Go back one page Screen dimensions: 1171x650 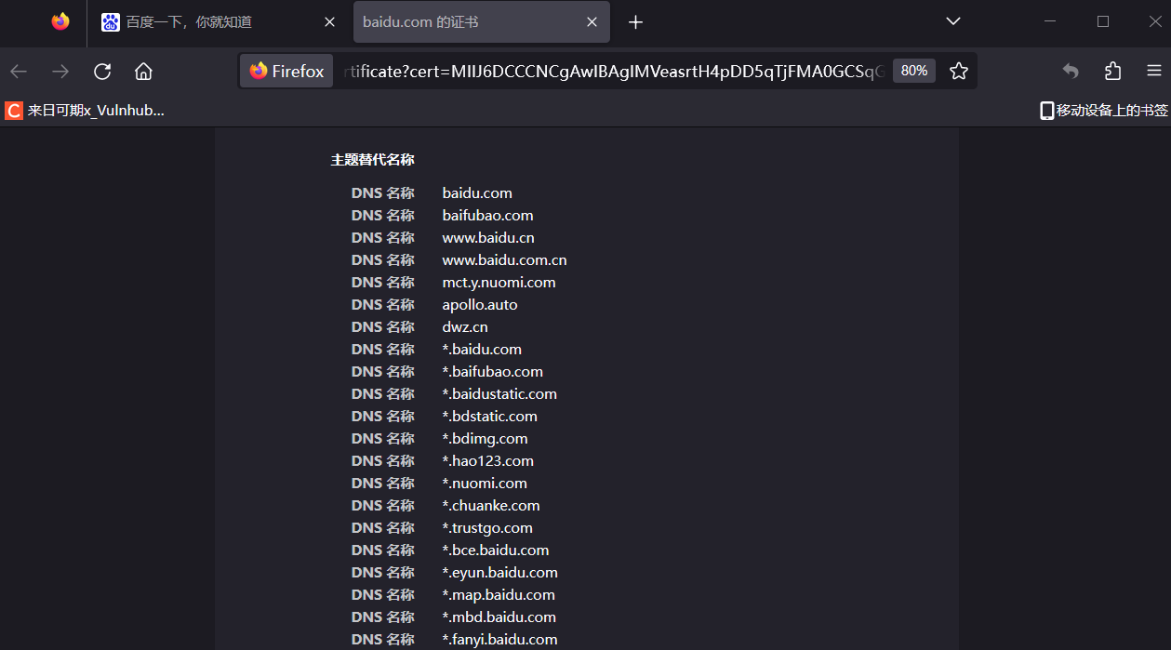[19, 72]
